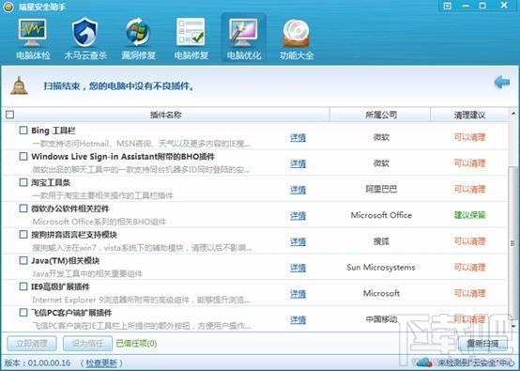
Task: Click the bell notification icon
Action: click(x=19, y=86)
